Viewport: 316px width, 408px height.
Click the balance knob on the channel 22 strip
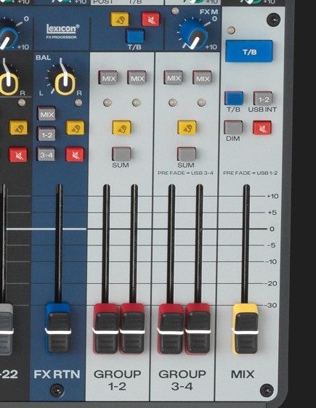(x=8, y=82)
